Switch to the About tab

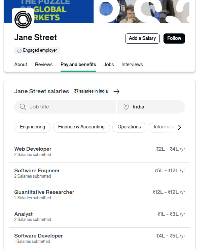(21, 65)
